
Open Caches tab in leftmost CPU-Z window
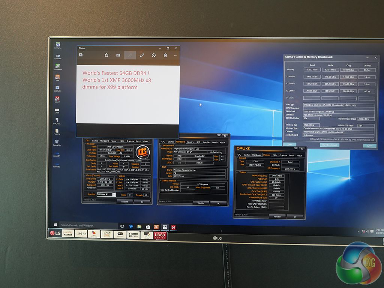pyautogui.click(x=95, y=141)
